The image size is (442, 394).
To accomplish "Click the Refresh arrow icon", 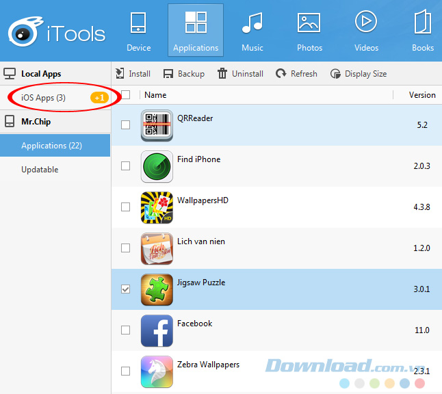I will 281,74.
